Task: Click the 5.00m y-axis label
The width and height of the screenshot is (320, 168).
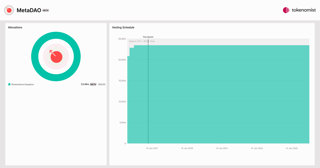Action: tap(123, 123)
